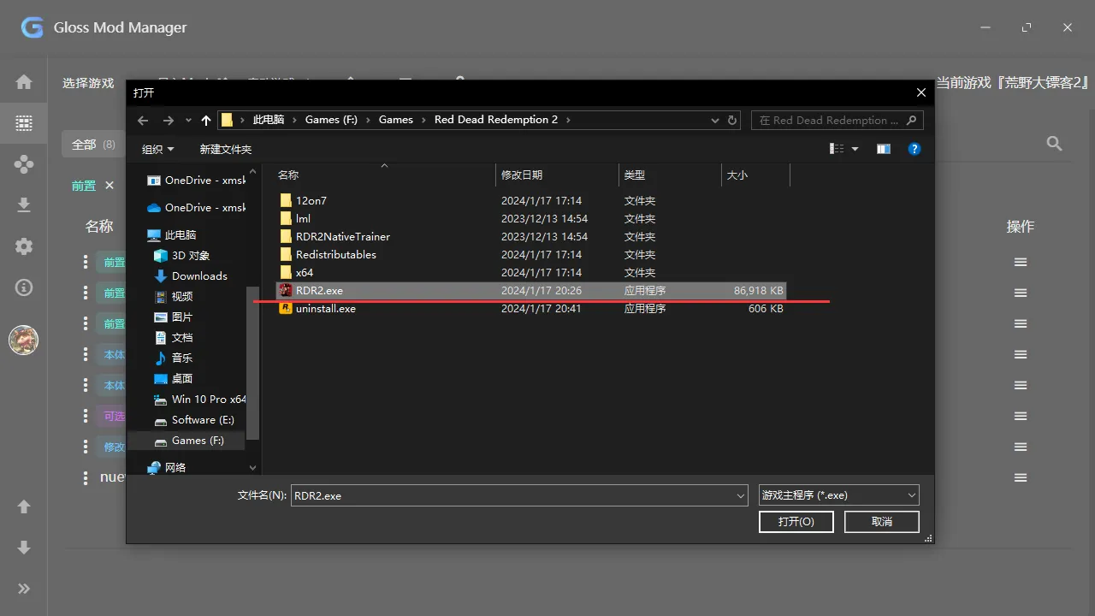
Task: Click Games (F:) in the address breadcrumb
Action: click(331, 120)
